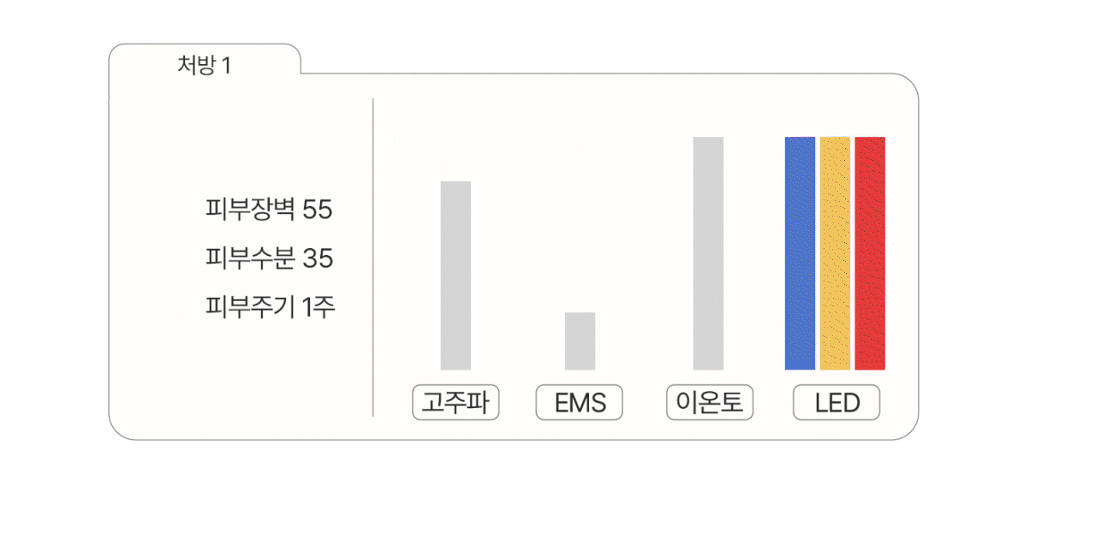Click the vertical divider line in the card
Viewport: 1113px width, 557px height.
(x=373, y=257)
